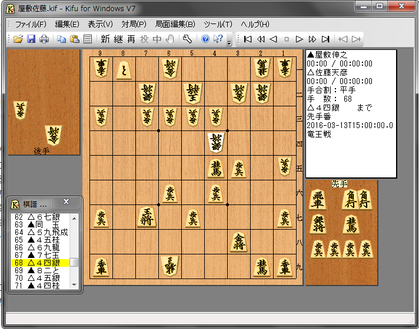The height and width of the screenshot is (329, 419).
Task: Jump to the first move
Action: click(x=248, y=39)
